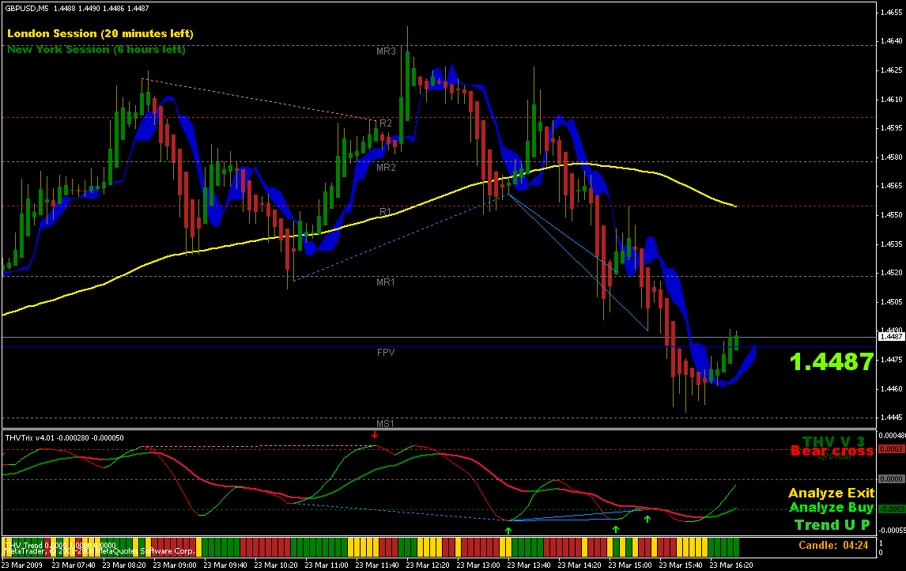906x571 pixels.
Task: Click the 0.00048 indicator scale value
Action: (x=892, y=436)
